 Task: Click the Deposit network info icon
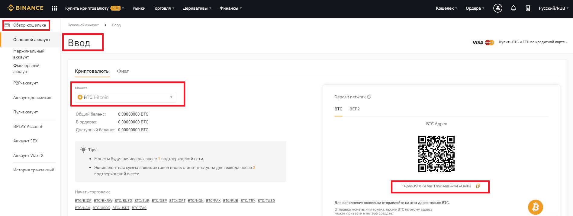coord(369,97)
